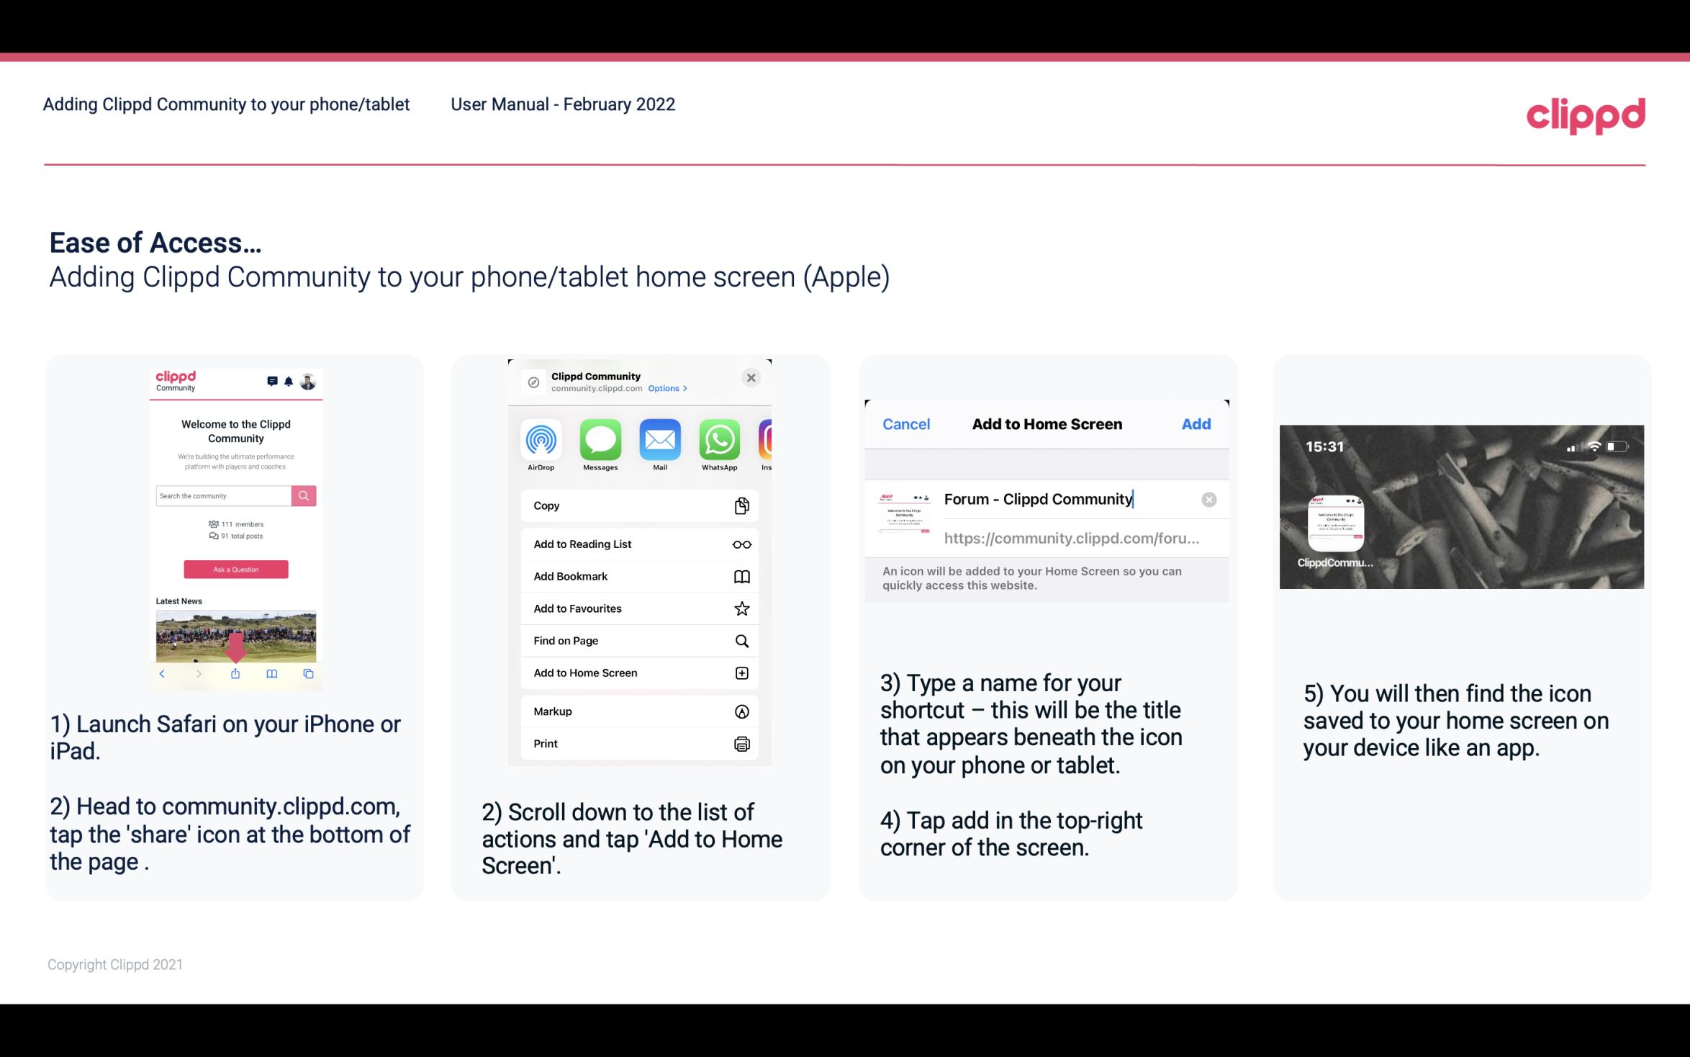Click the Markup action in share sheet
1690x1057 pixels.
point(638,711)
